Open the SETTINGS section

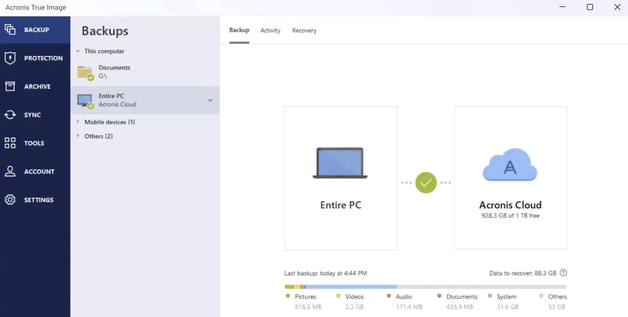click(x=35, y=200)
